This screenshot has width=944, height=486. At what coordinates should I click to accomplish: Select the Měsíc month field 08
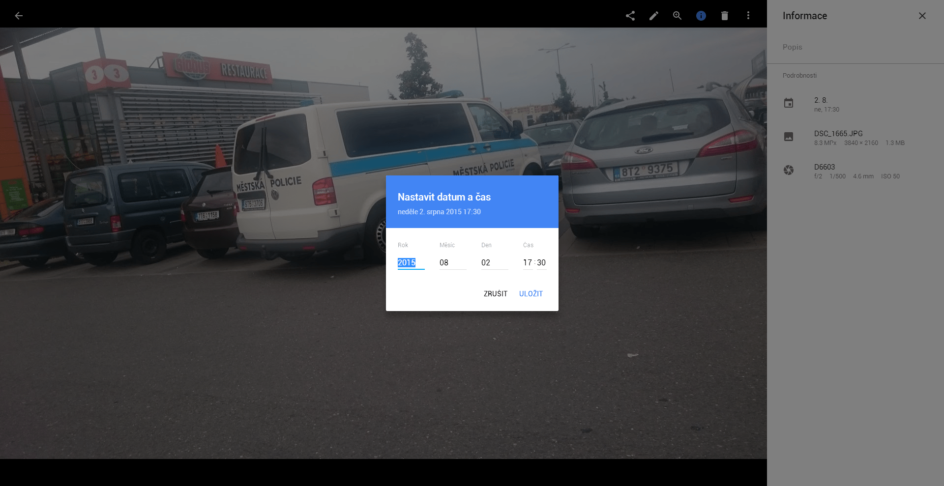click(x=452, y=263)
